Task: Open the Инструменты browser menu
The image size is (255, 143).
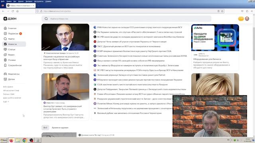Action: pyautogui.click(x=39, y=1)
